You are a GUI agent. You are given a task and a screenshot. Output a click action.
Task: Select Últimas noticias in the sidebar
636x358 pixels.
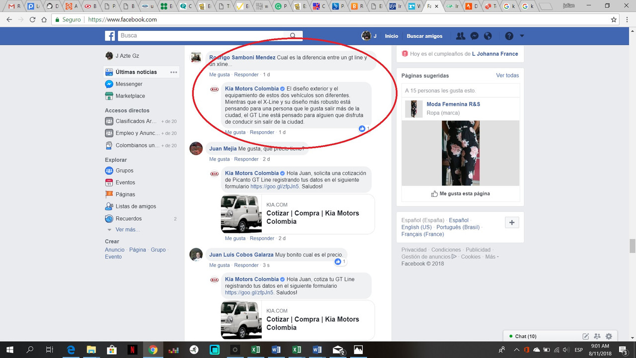[136, 72]
